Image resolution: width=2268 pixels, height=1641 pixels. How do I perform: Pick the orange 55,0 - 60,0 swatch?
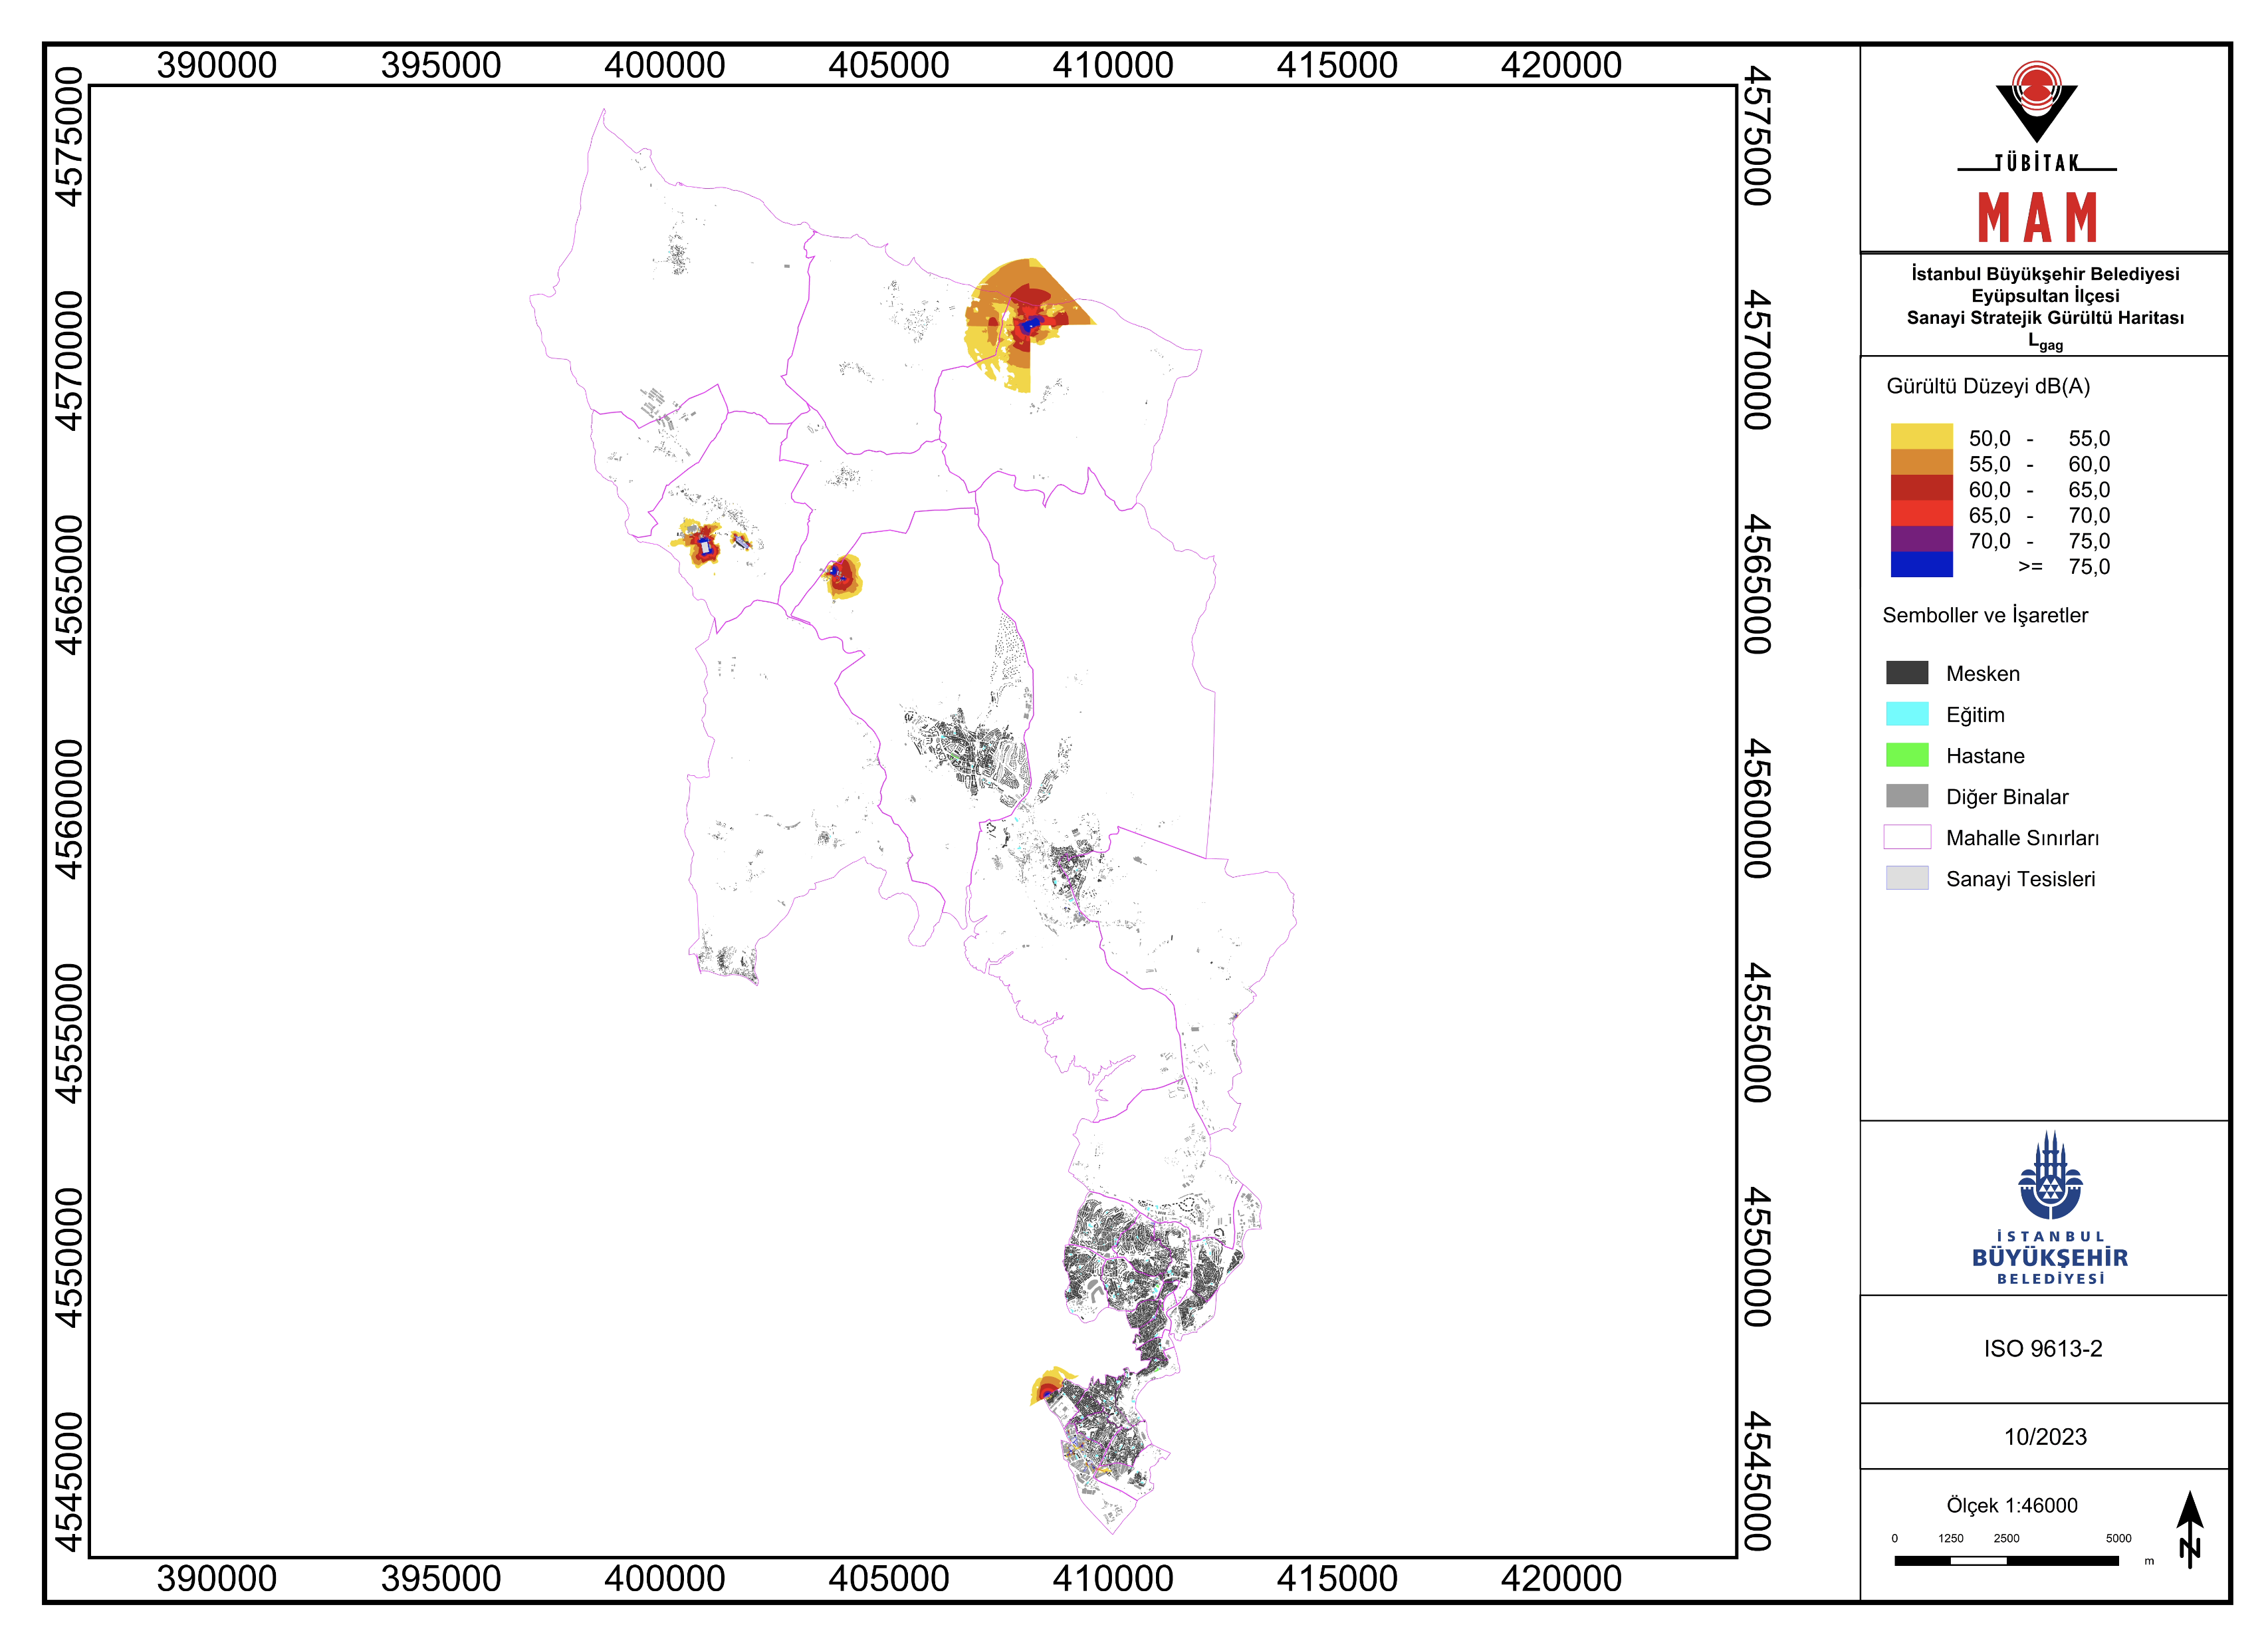pos(1921,462)
